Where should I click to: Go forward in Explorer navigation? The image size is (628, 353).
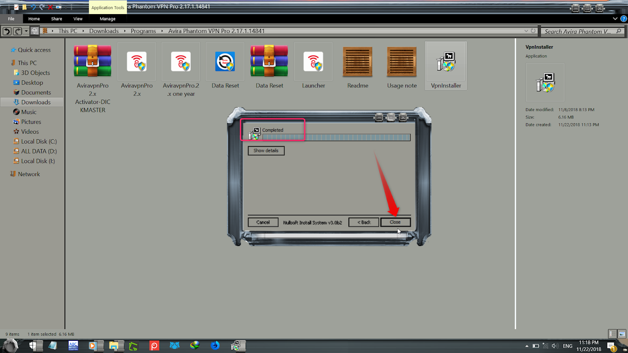pyautogui.click(x=17, y=31)
